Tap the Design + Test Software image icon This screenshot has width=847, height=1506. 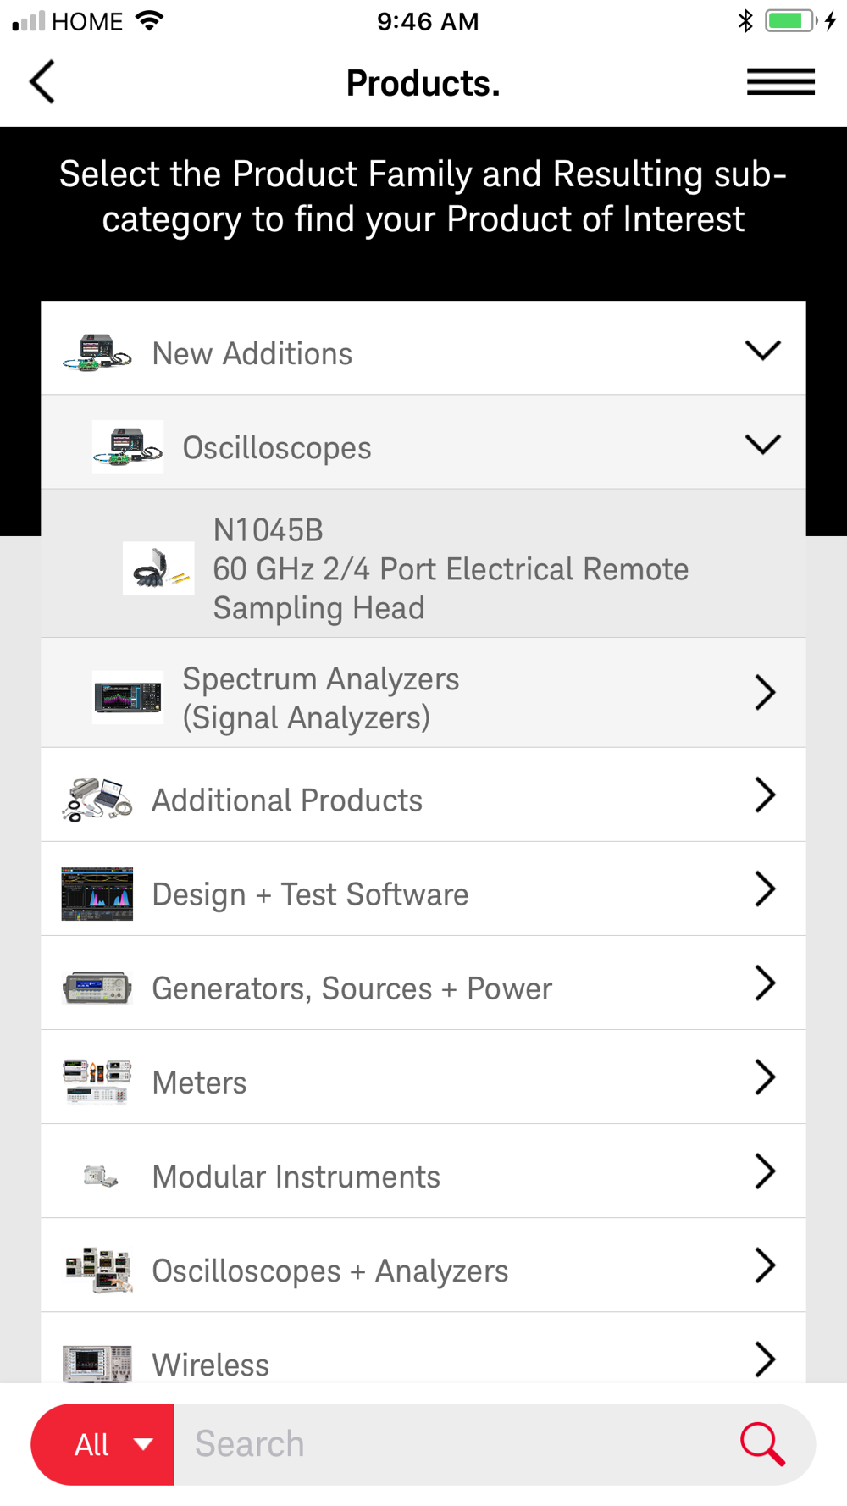tap(97, 894)
